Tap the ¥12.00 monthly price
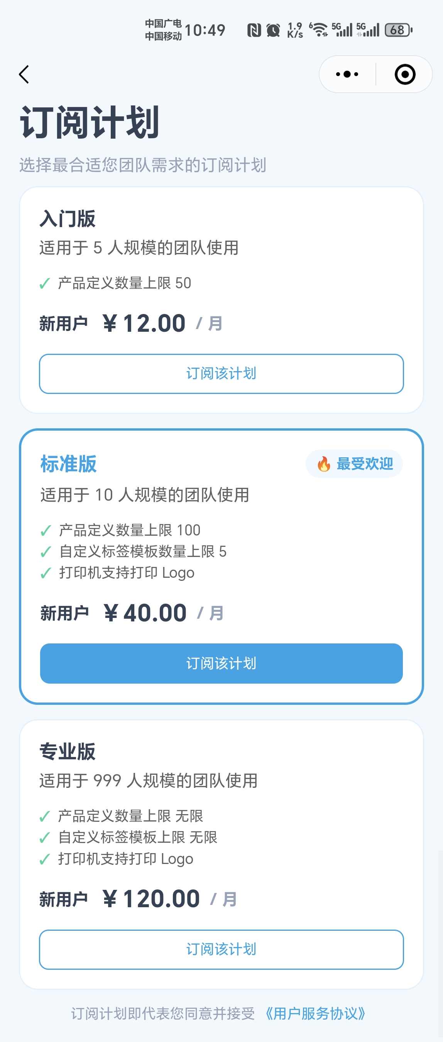443x1042 pixels. pyautogui.click(x=144, y=324)
